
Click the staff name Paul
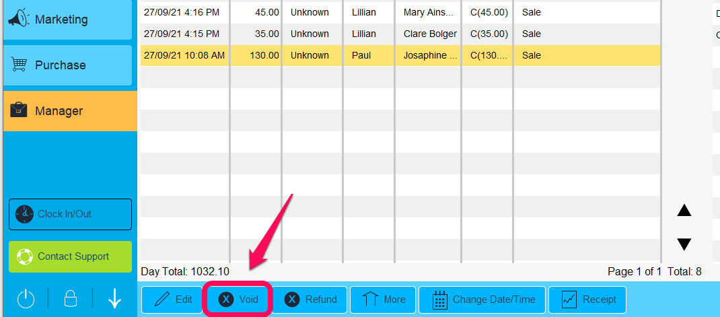361,56
